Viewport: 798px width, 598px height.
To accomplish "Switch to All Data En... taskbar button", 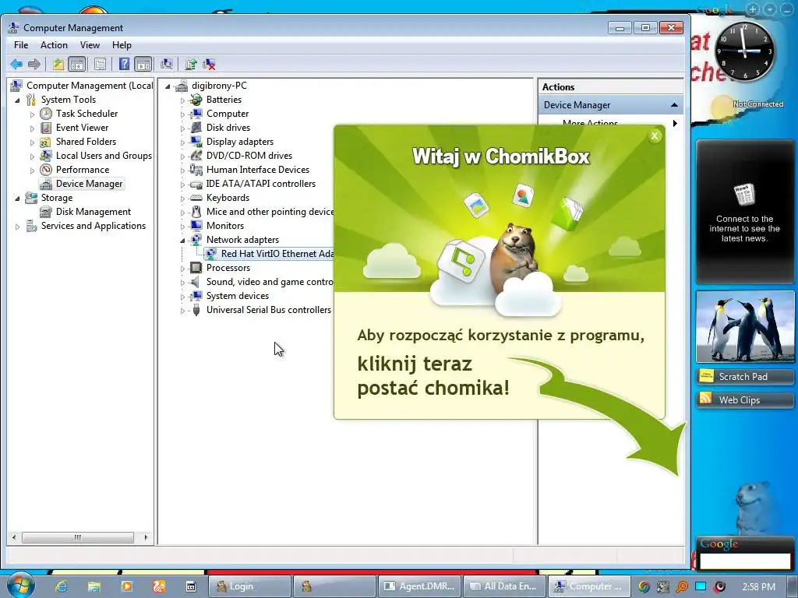I will (504, 586).
